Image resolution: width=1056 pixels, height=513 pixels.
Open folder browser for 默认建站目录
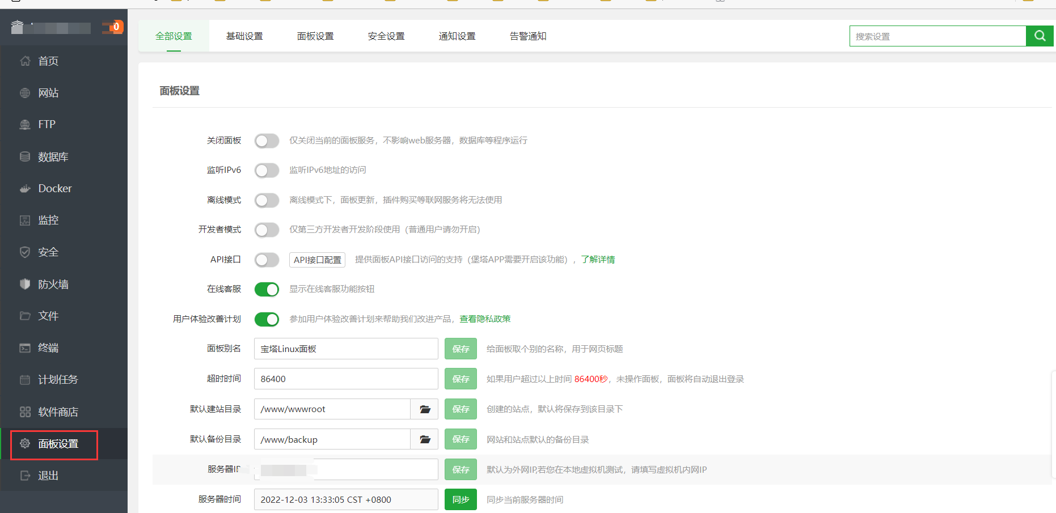pos(425,409)
